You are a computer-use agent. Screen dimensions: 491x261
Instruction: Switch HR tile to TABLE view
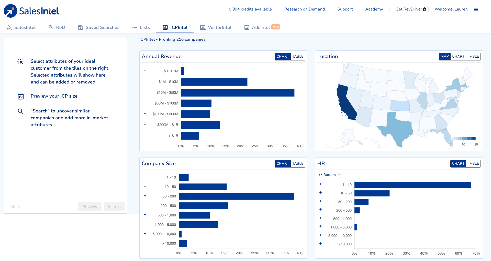coord(473,163)
